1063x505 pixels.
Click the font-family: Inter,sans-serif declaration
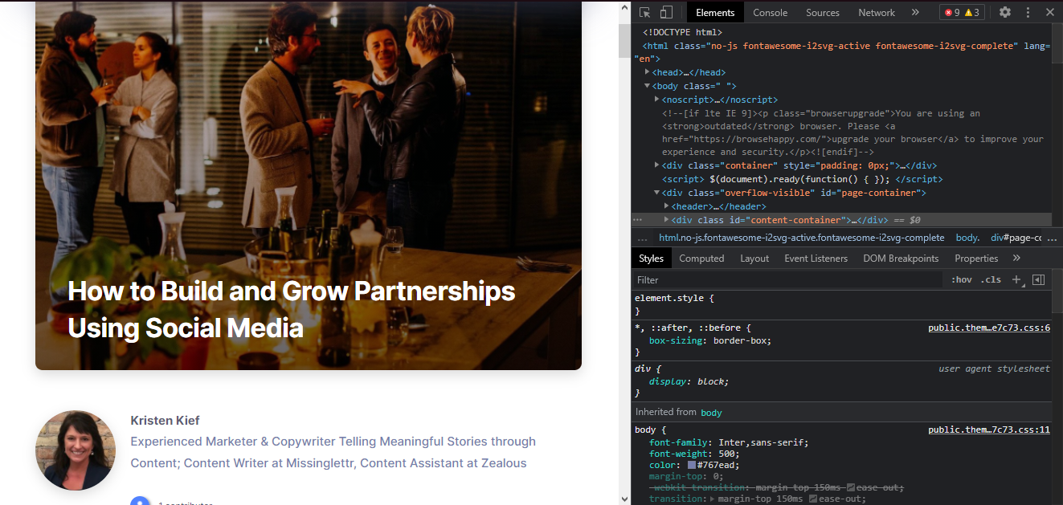[729, 442]
